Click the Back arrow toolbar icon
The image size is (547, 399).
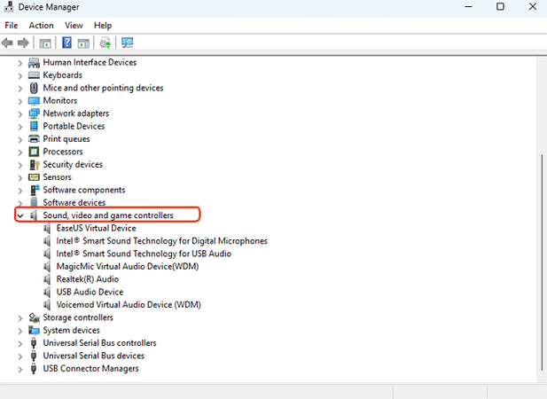pos(7,43)
